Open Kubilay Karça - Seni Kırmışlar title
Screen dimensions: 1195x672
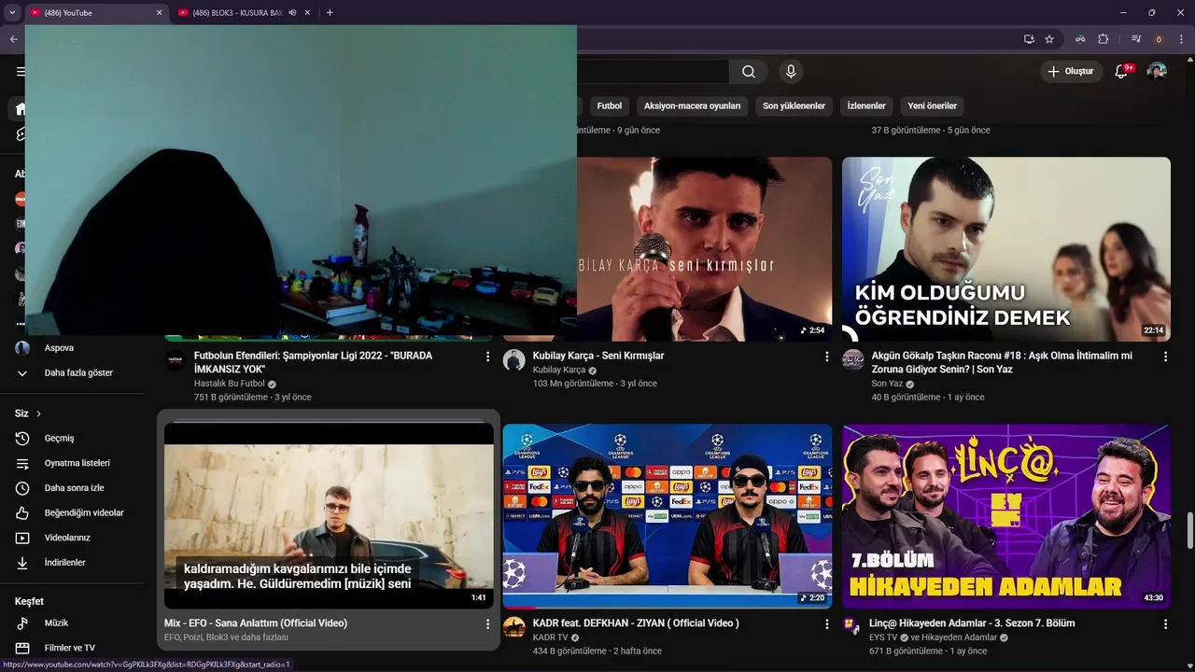point(598,356)
